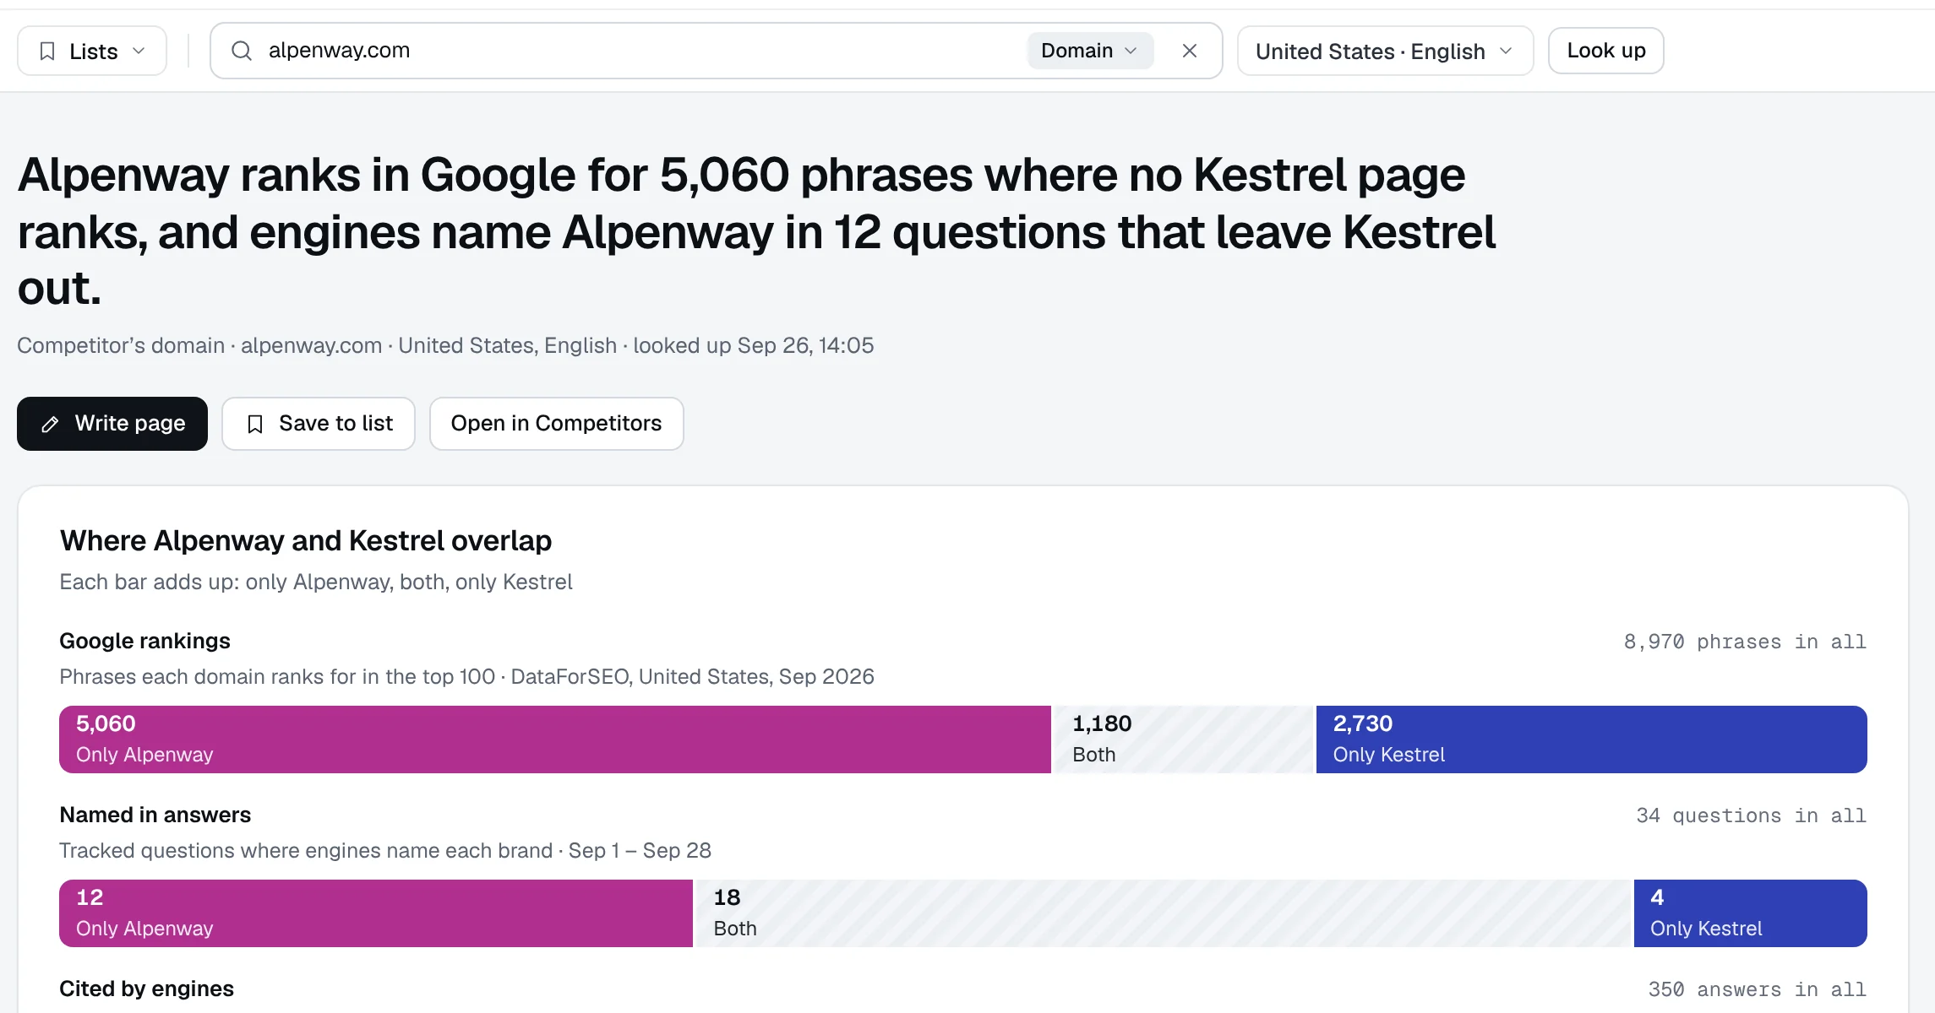Click the Write page button
This screenshot has height=1013, width=1935.
[x=112, y=424]
